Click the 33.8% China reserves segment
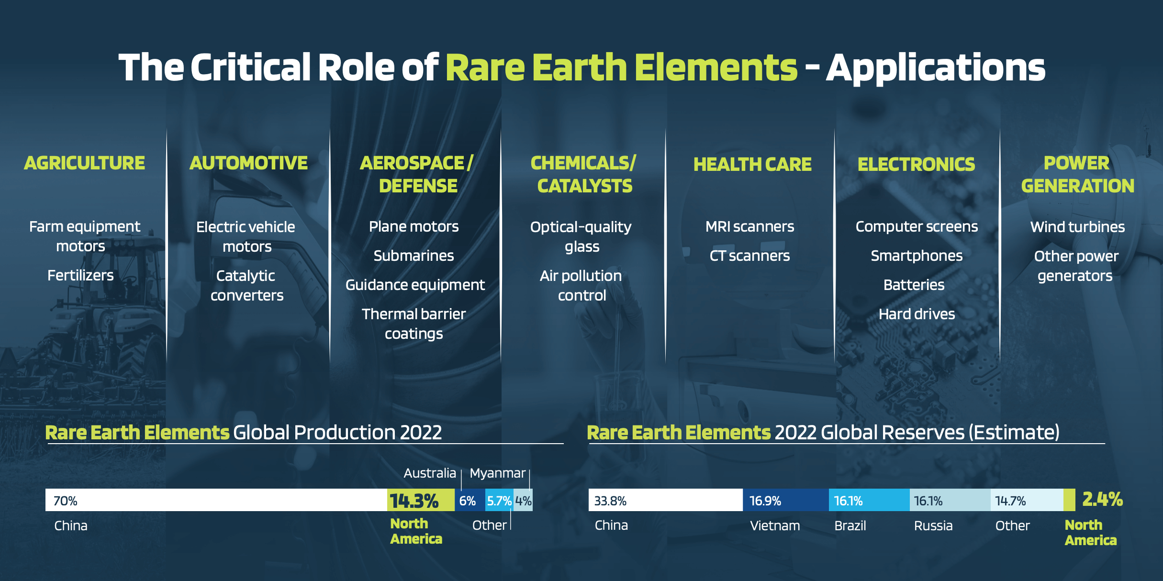 tap(665, 501)
